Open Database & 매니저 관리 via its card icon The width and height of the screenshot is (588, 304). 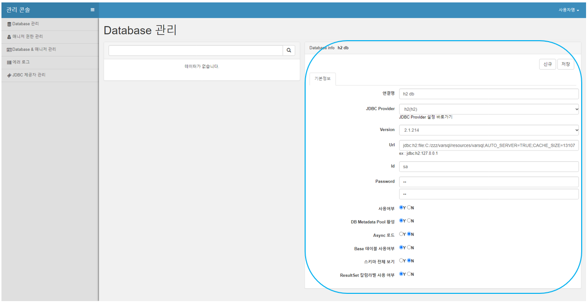click(9, 49)
